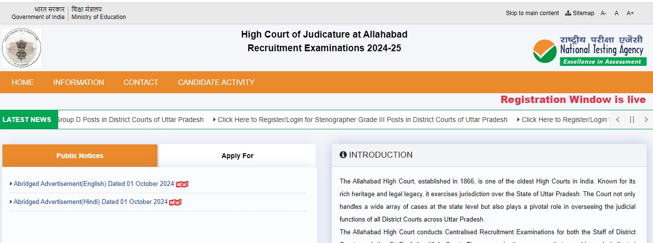Show previous news ticker item
Screen dimensions: 653x243
[618, 120]
